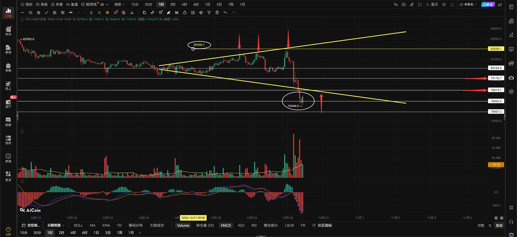This screenshot has width=517, height=237.
Task: Collapse the MACD panel via its circle arrow
Action: coord(22,181)
